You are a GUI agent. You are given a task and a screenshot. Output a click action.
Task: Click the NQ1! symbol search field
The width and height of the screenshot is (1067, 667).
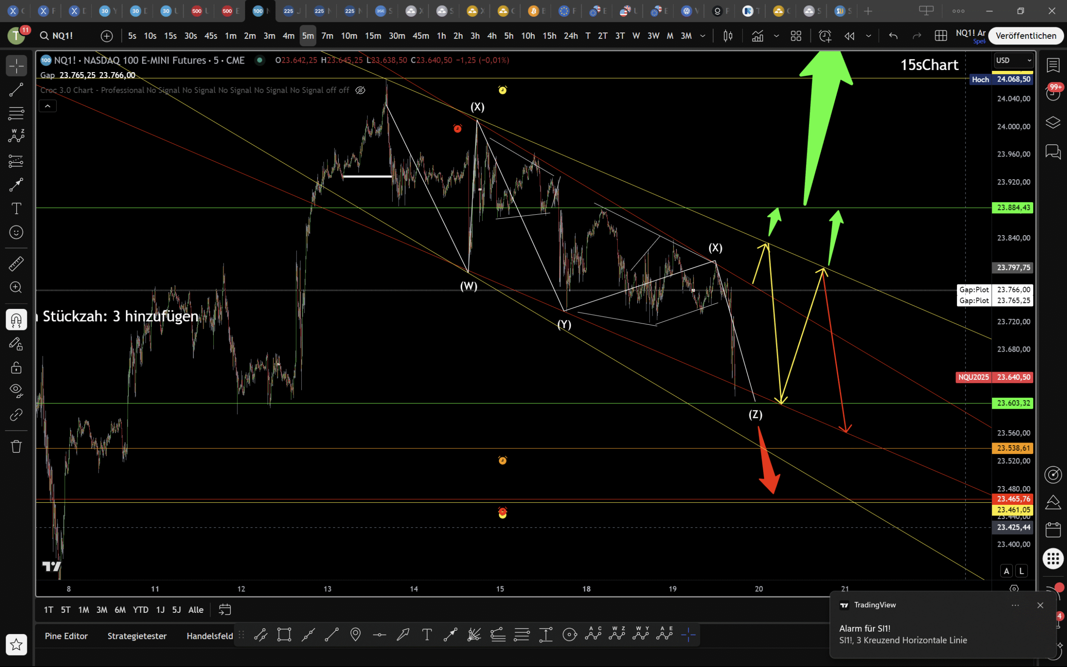click(62, 36)
